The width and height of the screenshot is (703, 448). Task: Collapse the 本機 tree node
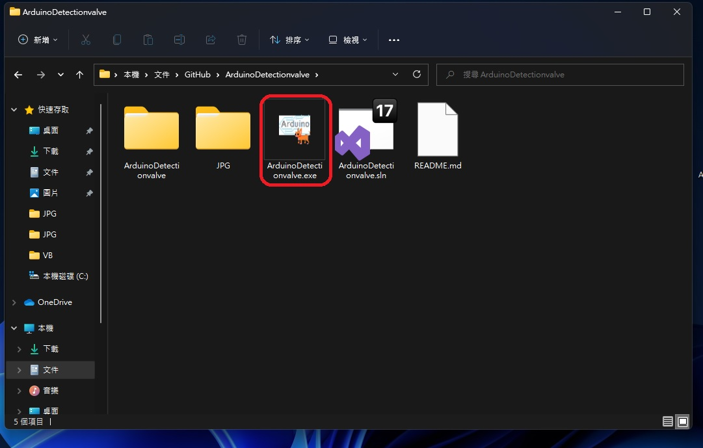click(x=14, y=328)
